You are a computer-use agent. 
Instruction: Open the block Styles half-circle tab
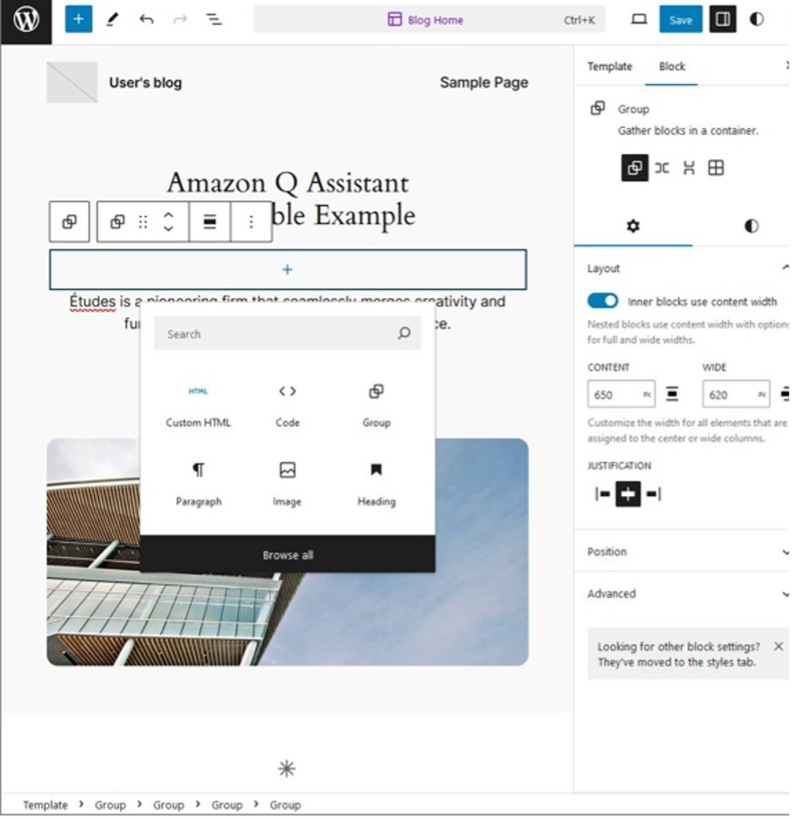coord(751,226)
